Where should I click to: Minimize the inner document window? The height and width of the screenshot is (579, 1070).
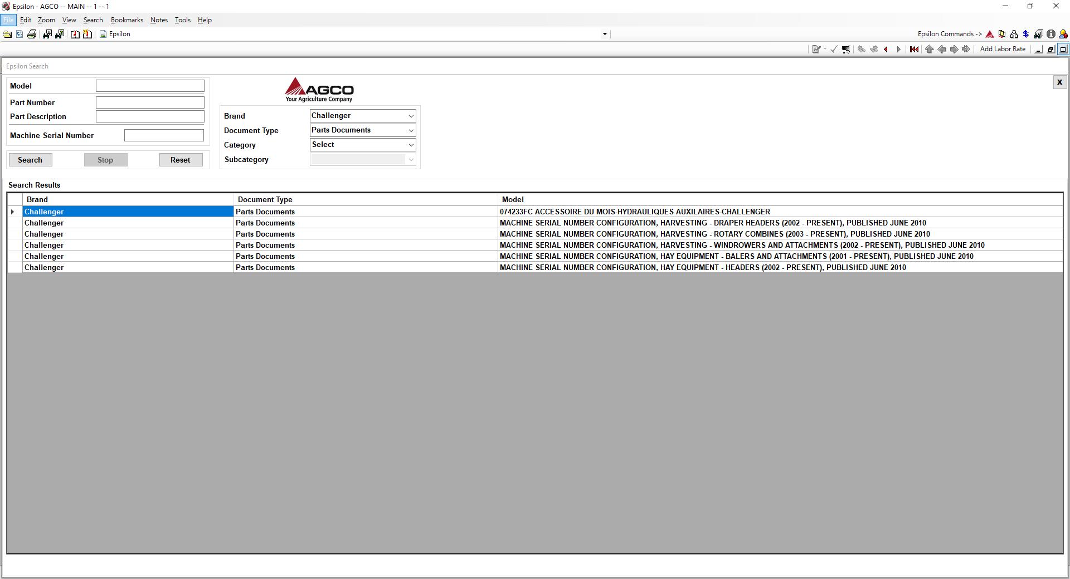(1039, 50)
